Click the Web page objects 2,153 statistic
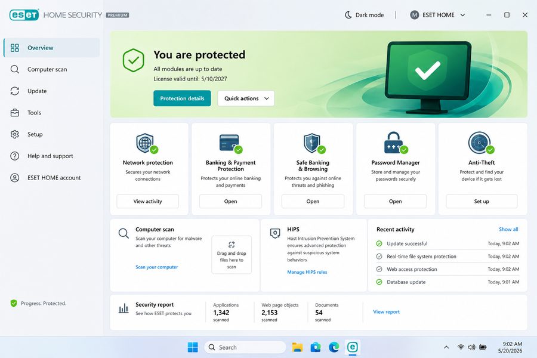Screen dimensions: 537x358 (x=280, y=312)
